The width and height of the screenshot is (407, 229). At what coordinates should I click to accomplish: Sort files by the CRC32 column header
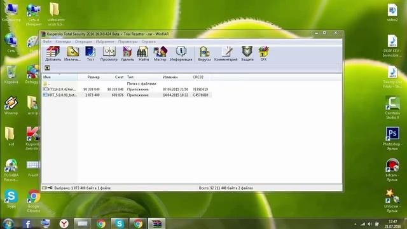202,77
